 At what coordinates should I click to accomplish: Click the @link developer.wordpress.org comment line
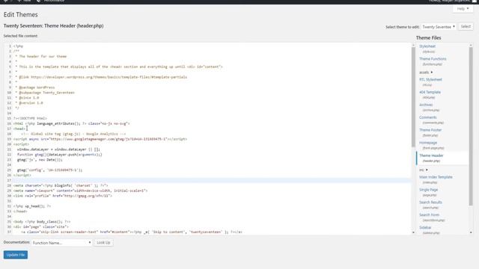click(101, 77)
